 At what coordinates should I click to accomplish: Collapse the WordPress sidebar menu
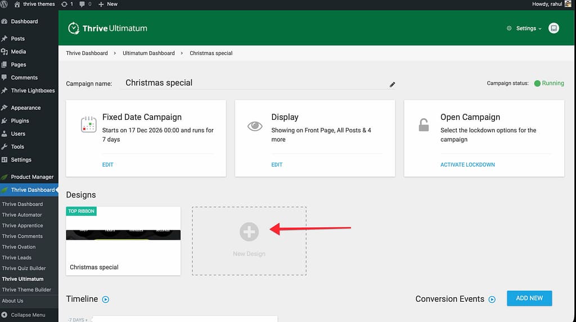[28, 315]
